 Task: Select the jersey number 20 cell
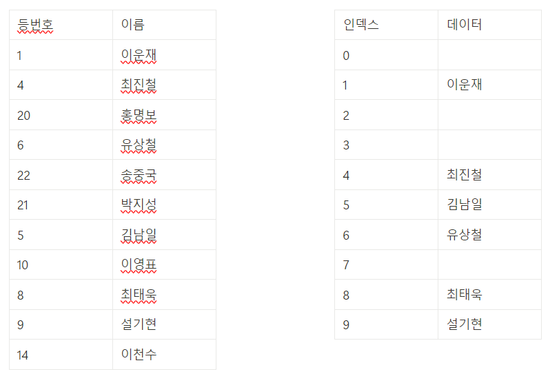pos(24,115)
